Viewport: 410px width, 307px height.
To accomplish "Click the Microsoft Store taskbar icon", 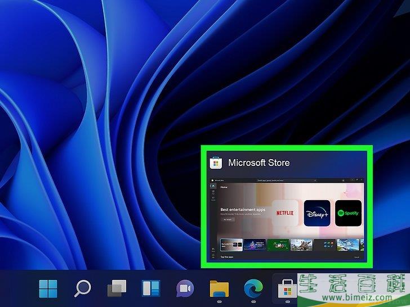I will [x=287, y=289].
